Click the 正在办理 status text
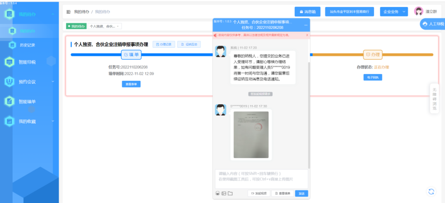The image size is (445, 203). pyautogui.click(x=382, y=67)
